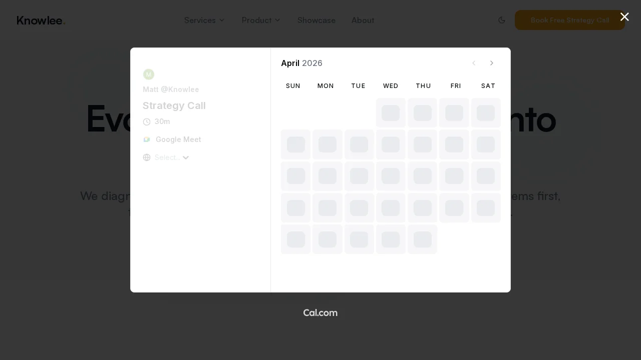
Task: Click the Google Meet icon
Action: click(147, 139)
